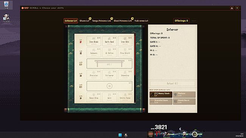Click the Enforcer heading in info panel
Viewport: 246px width, 138px height.
coord(172,29)
